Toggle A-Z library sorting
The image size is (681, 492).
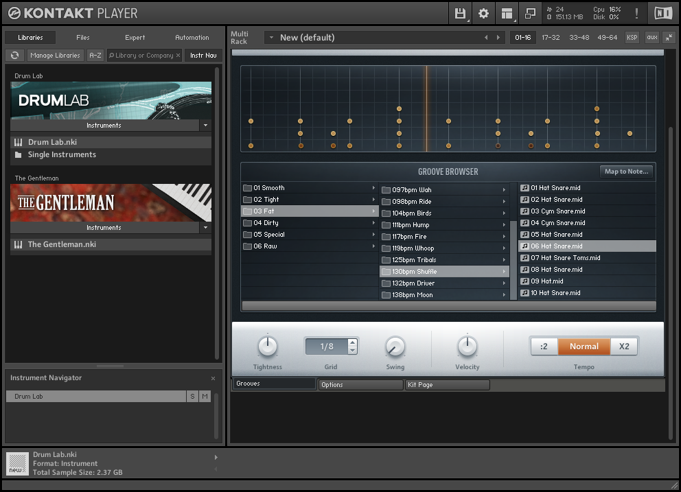pyautogui.click(x=95, y=55)
